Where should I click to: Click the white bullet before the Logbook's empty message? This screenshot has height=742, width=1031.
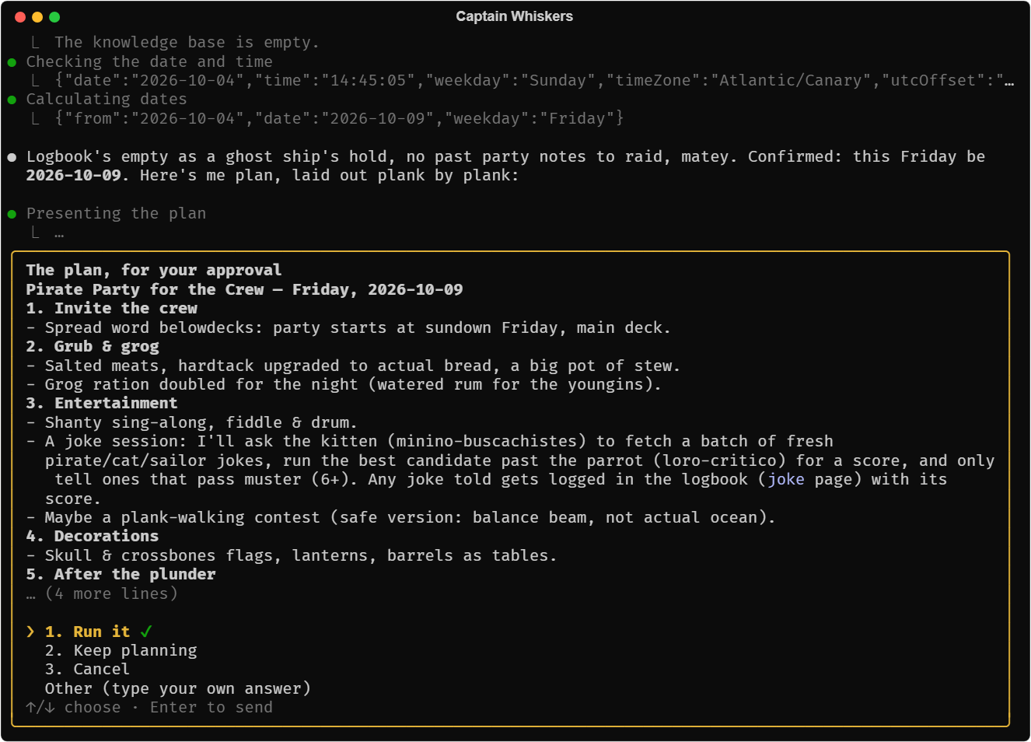pyautogui.click(x=12, y=157)
